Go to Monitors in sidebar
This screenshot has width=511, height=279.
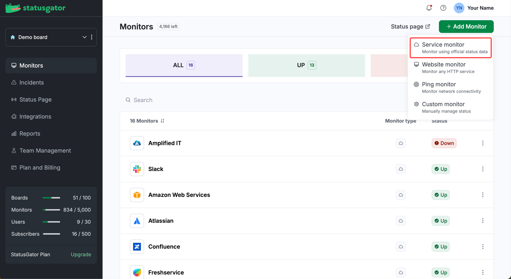click(51, 66)
